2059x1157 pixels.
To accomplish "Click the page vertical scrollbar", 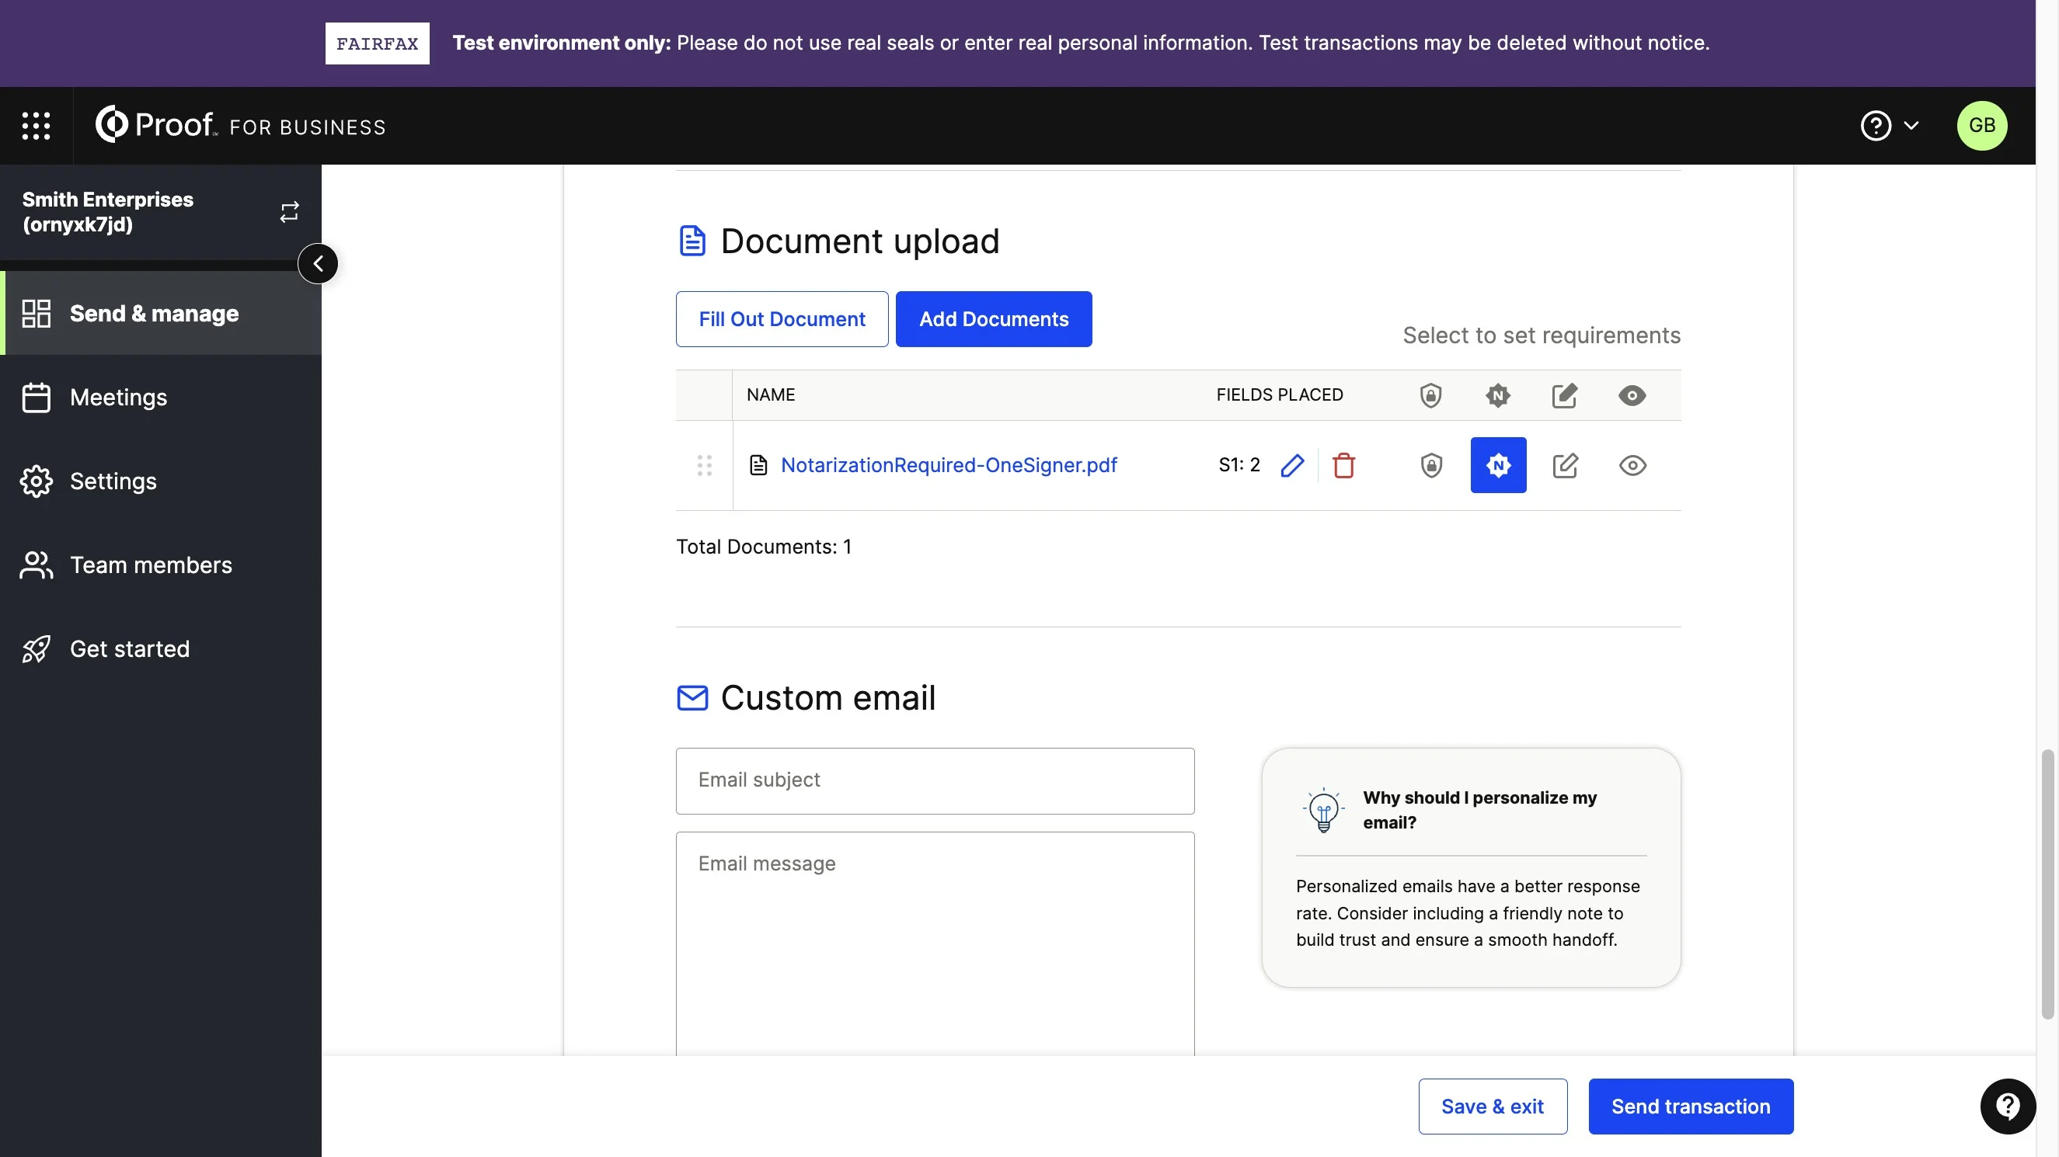I will coord(2047,884).
